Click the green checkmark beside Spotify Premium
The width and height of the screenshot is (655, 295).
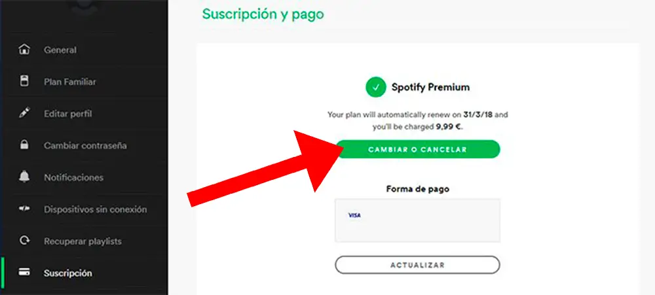(x=376, y=87)
